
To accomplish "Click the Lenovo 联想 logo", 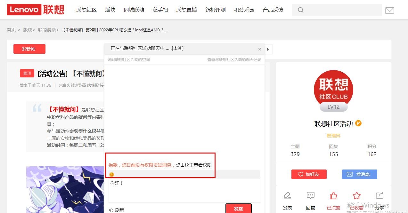I will (36, 10).
